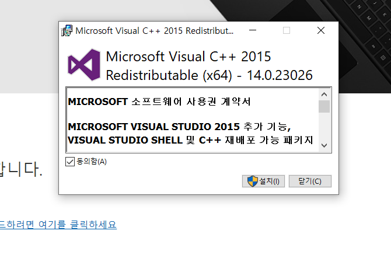Click the license scrollbar down arrow
The width and height of the screenshot is (391, 255).
click(324, 145)
